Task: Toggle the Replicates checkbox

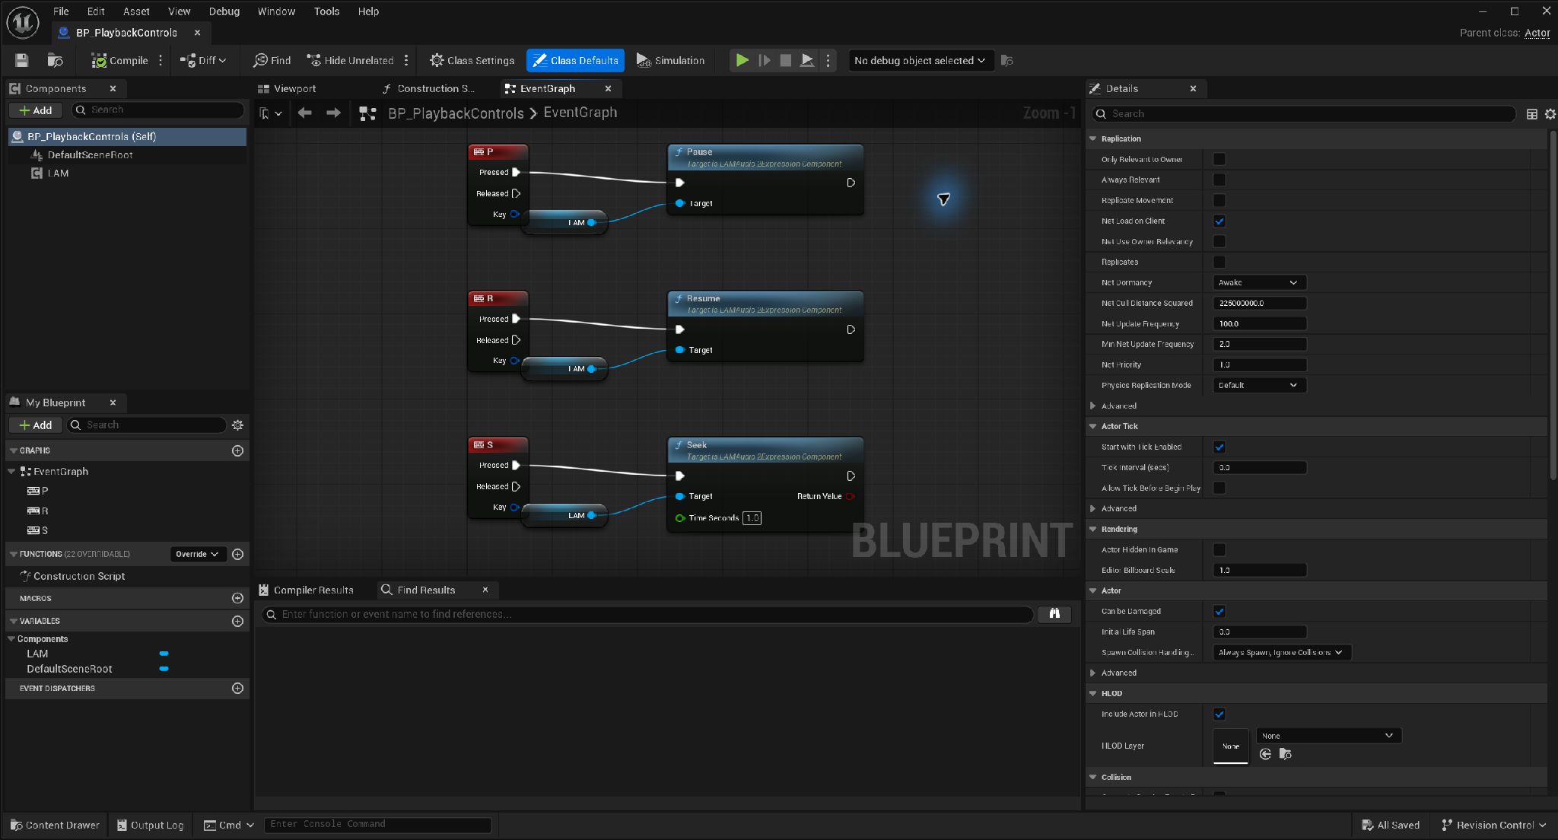Action: point(1219,262)
